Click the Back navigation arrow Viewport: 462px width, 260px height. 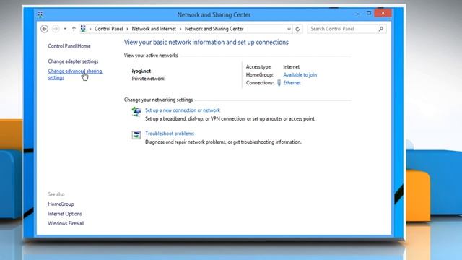click(x=45, y=29)
